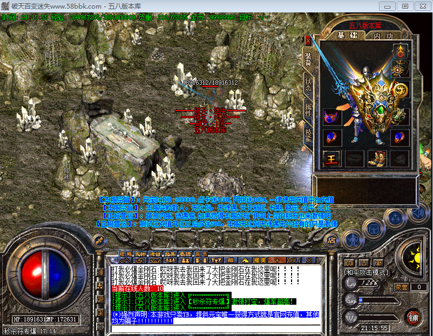
Task: Open the 招亲 tab above chat
Action: click(x=170, y=254)
